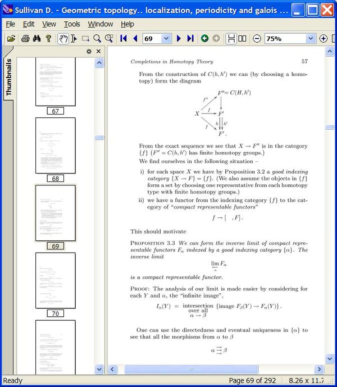Open the Help menu

(x=127, y=24)
